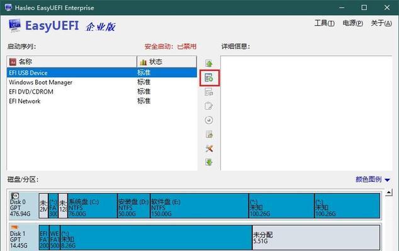Click the Disk 0 hard drive icon
Image resolution: width=399 pixels, height=251 pixels.
pos(14,196)
